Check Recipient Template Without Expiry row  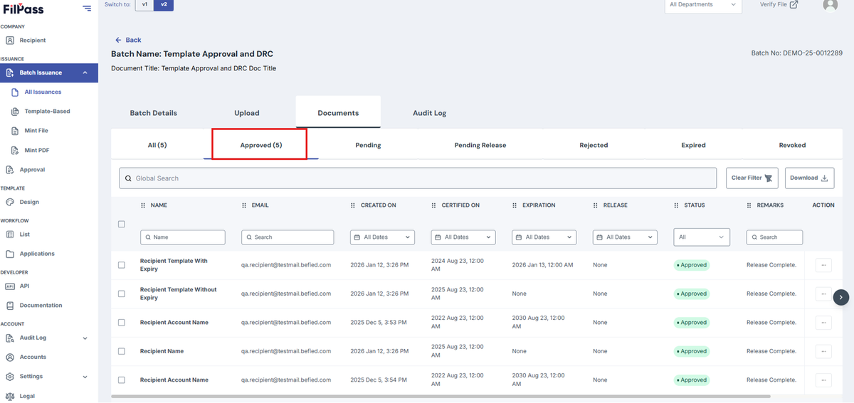point(122,294)
